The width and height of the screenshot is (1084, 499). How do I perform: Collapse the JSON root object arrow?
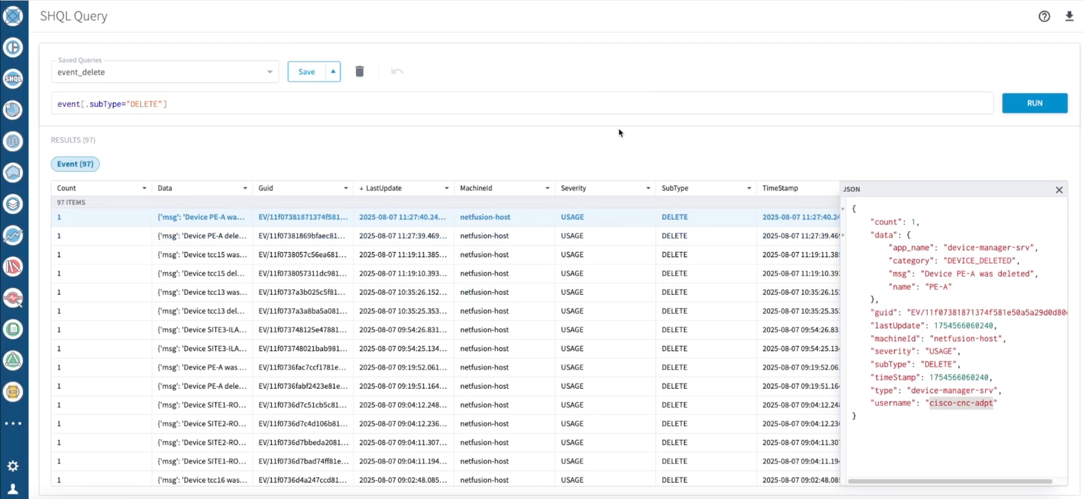tap(843, 209)
